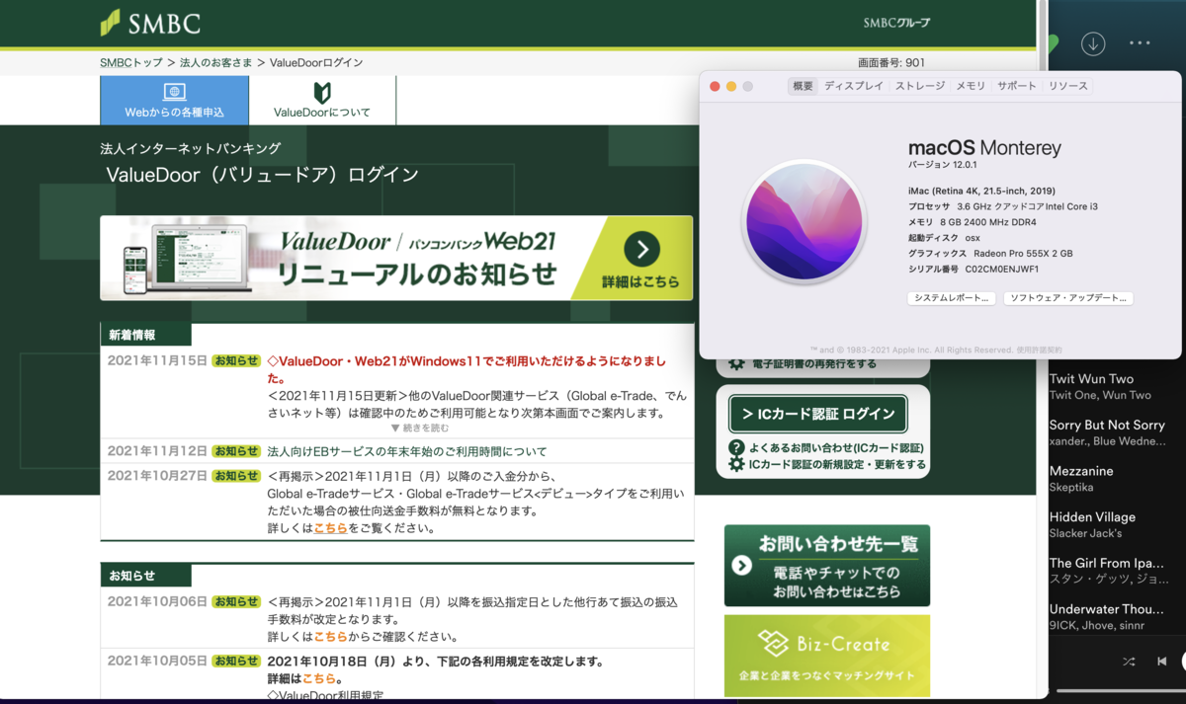Screen dimensions: 1186x704
Task: Toggle shuffle in the Spotify player
Action: click(1129, 662)
